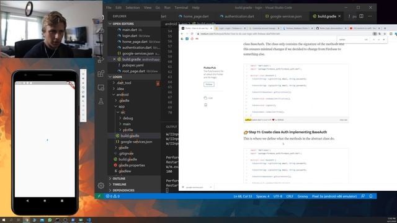Close the browser find bar
397x223 pixels.
click(383, 40)
